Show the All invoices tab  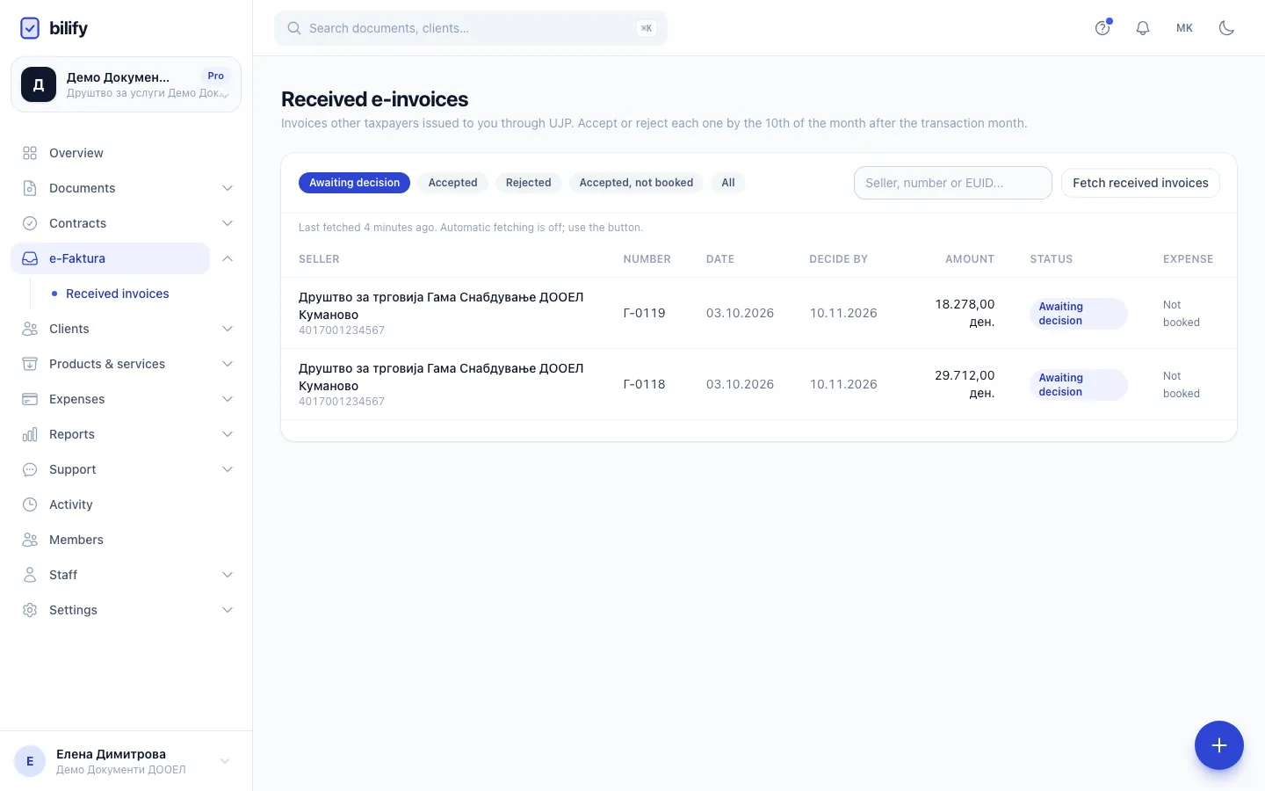click(x=728, y=183)
